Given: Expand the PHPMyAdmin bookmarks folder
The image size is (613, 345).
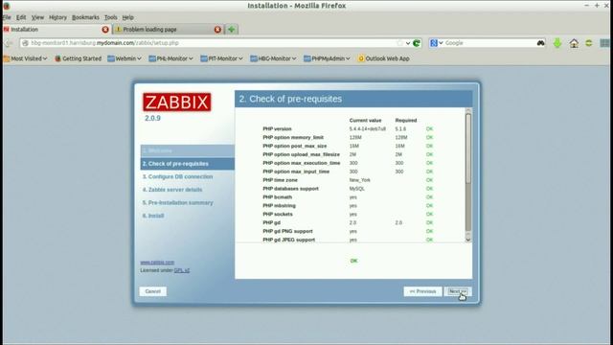Looking at the screenshot, I should [327, 58].
